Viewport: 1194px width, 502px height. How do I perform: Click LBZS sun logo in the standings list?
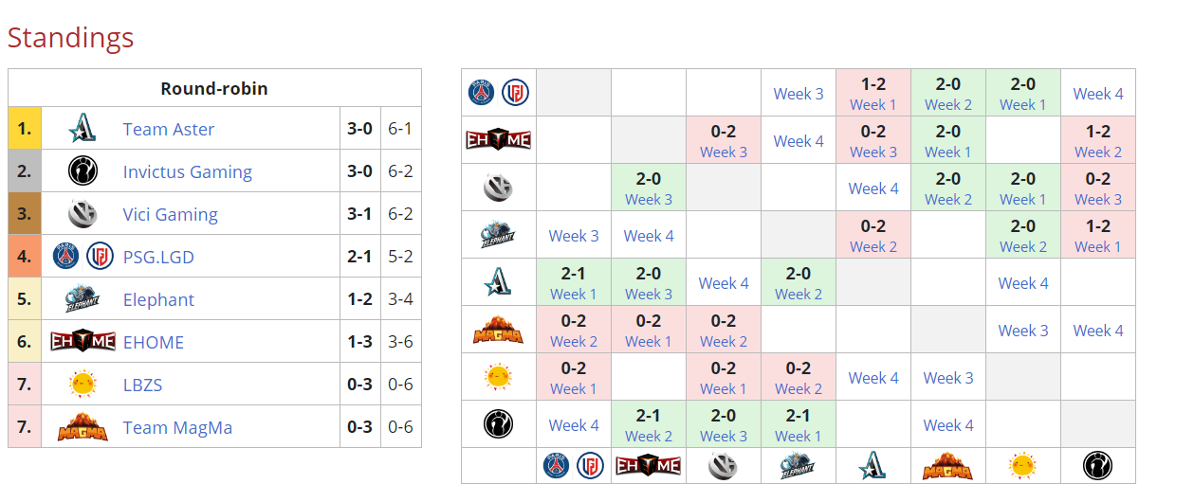(83, 385)
